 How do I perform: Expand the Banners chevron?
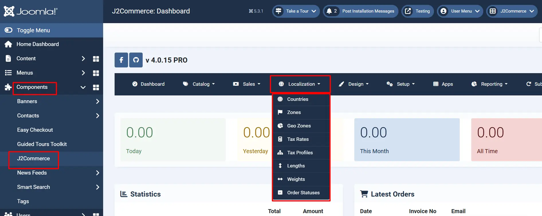pos(98,101)
